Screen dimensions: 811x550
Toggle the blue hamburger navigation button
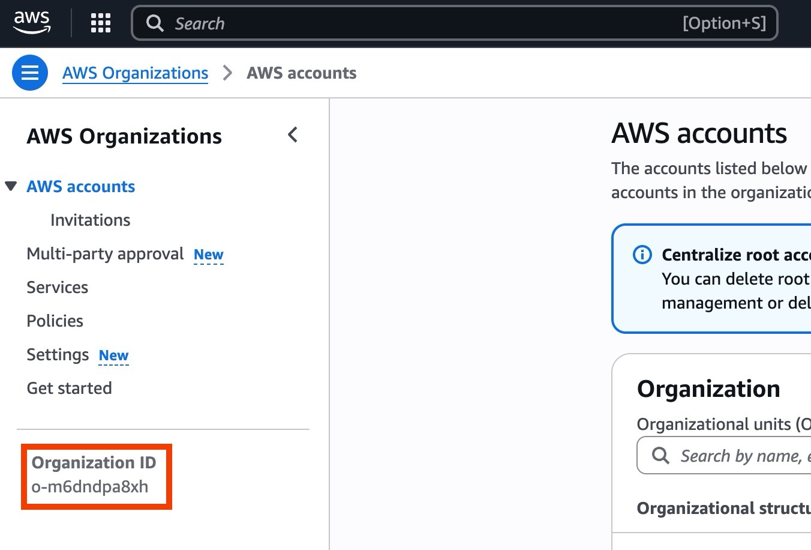(30, 73)
